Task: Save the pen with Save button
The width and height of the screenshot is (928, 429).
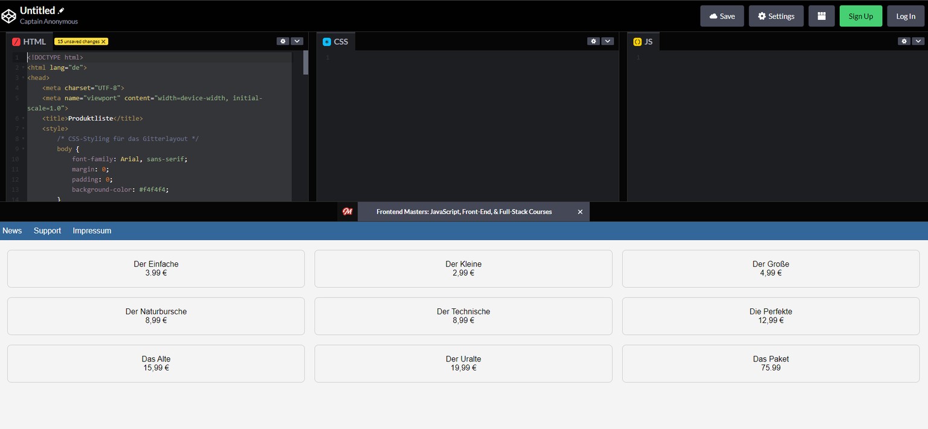Action: (722, 16)
